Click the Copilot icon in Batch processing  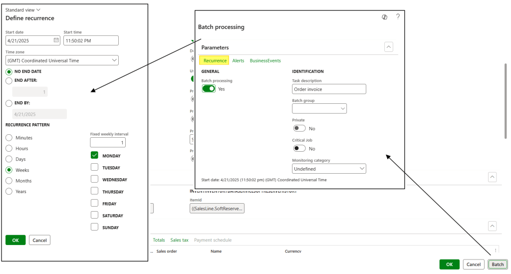coord(385,17)
